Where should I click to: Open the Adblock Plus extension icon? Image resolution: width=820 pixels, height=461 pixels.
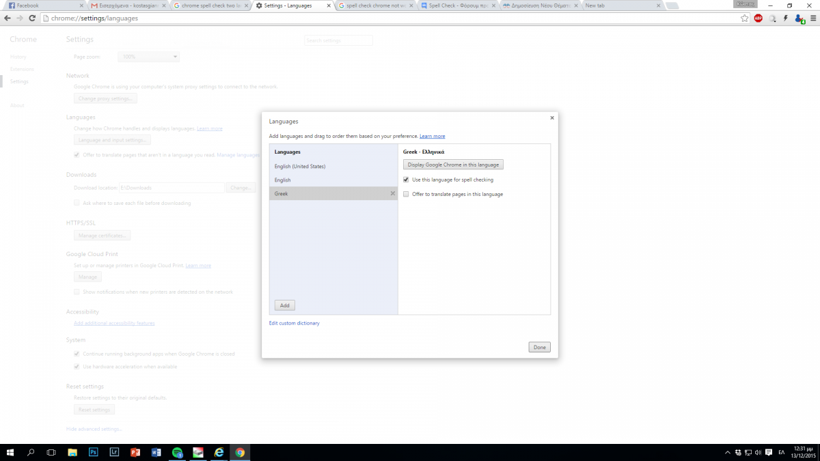tap(758, 18)
